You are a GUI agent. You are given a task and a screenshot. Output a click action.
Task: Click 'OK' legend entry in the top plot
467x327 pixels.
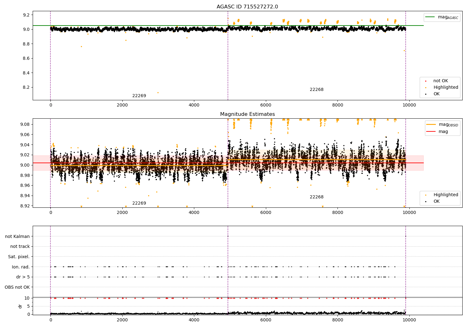point(436,94)
